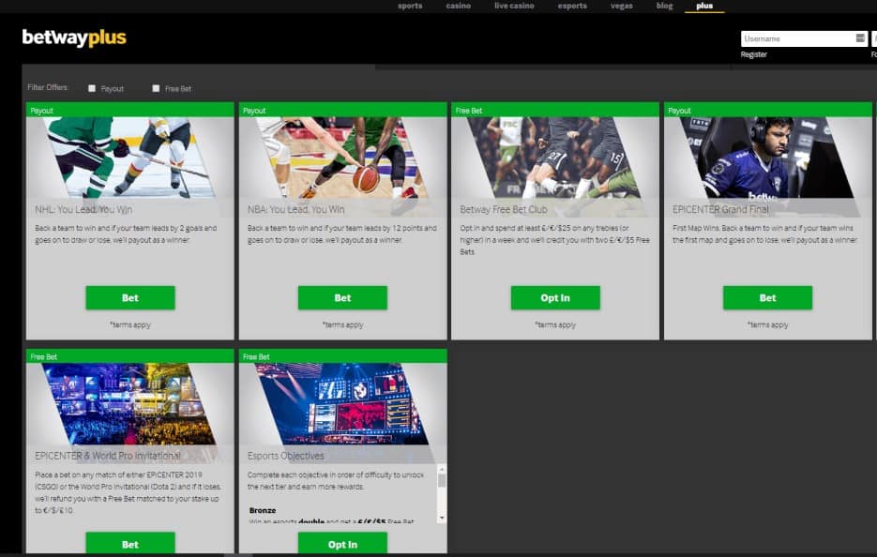This screenshot has width=877, height=557.
Task: Open terms apply under NBA offer
Action: pos(342,324)
